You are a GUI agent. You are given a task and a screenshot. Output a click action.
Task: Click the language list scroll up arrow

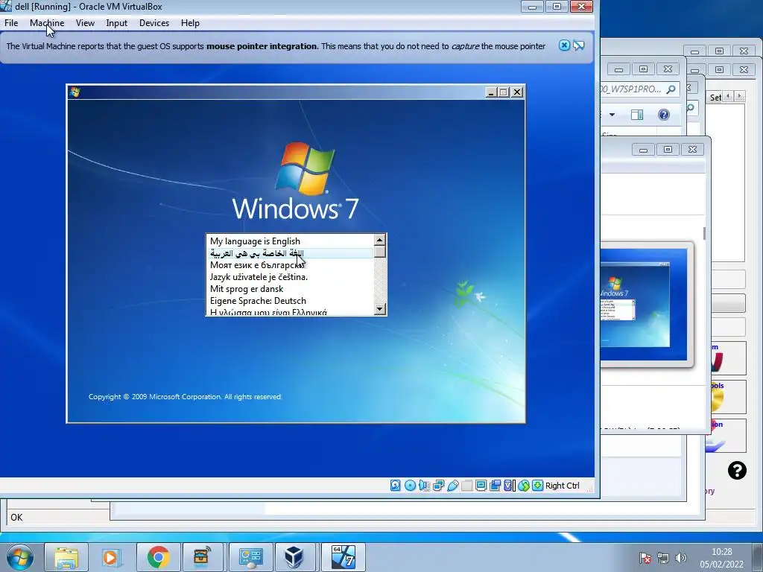click(x=380, y=240)
